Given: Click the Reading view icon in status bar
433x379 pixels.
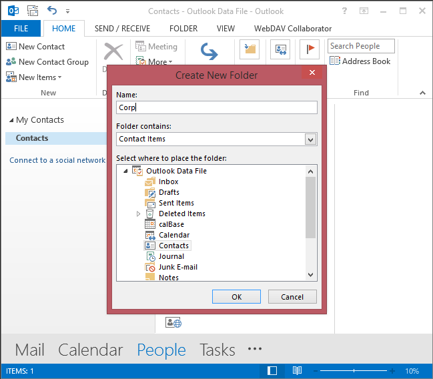Looking at the screenshot, I should pyautogui.click(x=297, y=371).
